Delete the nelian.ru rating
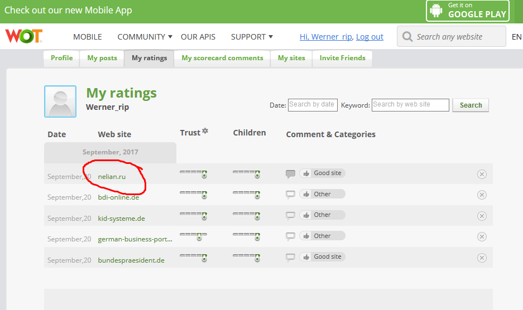This screenshot has height=310, width=523. pyautogui.click(x=482, y=174)
